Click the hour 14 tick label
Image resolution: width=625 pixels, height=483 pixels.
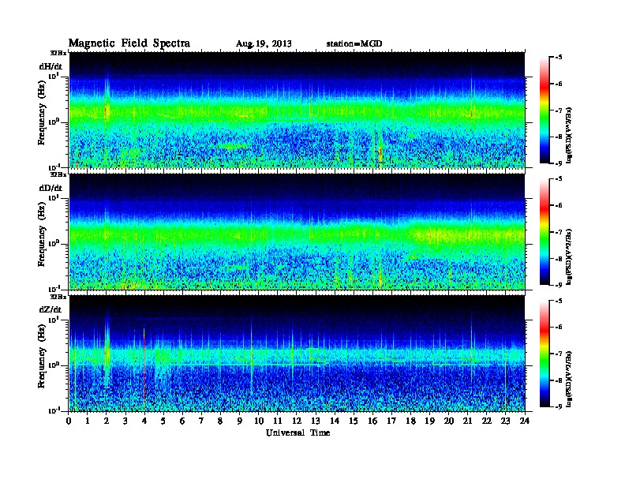[x=335, y=421]
